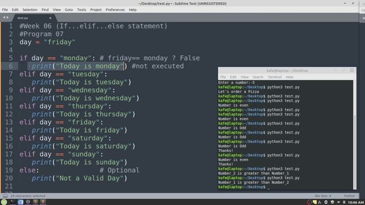Click 'Enter a number:-5' terminal line
This screenshot has width=365, height=205.
tap(236, 83)
